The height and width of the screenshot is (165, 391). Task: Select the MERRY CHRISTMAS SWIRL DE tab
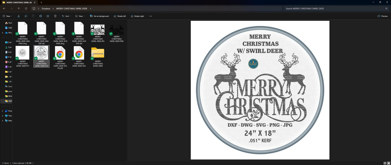coord(19,2)
